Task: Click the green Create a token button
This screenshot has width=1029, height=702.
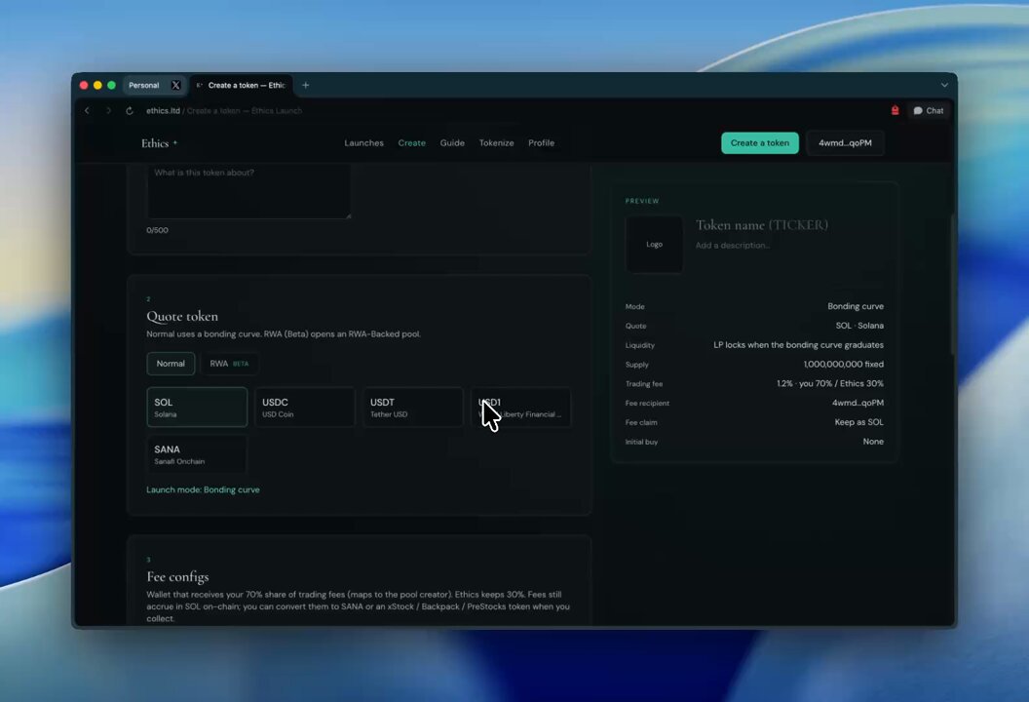Action: point(760,142)
